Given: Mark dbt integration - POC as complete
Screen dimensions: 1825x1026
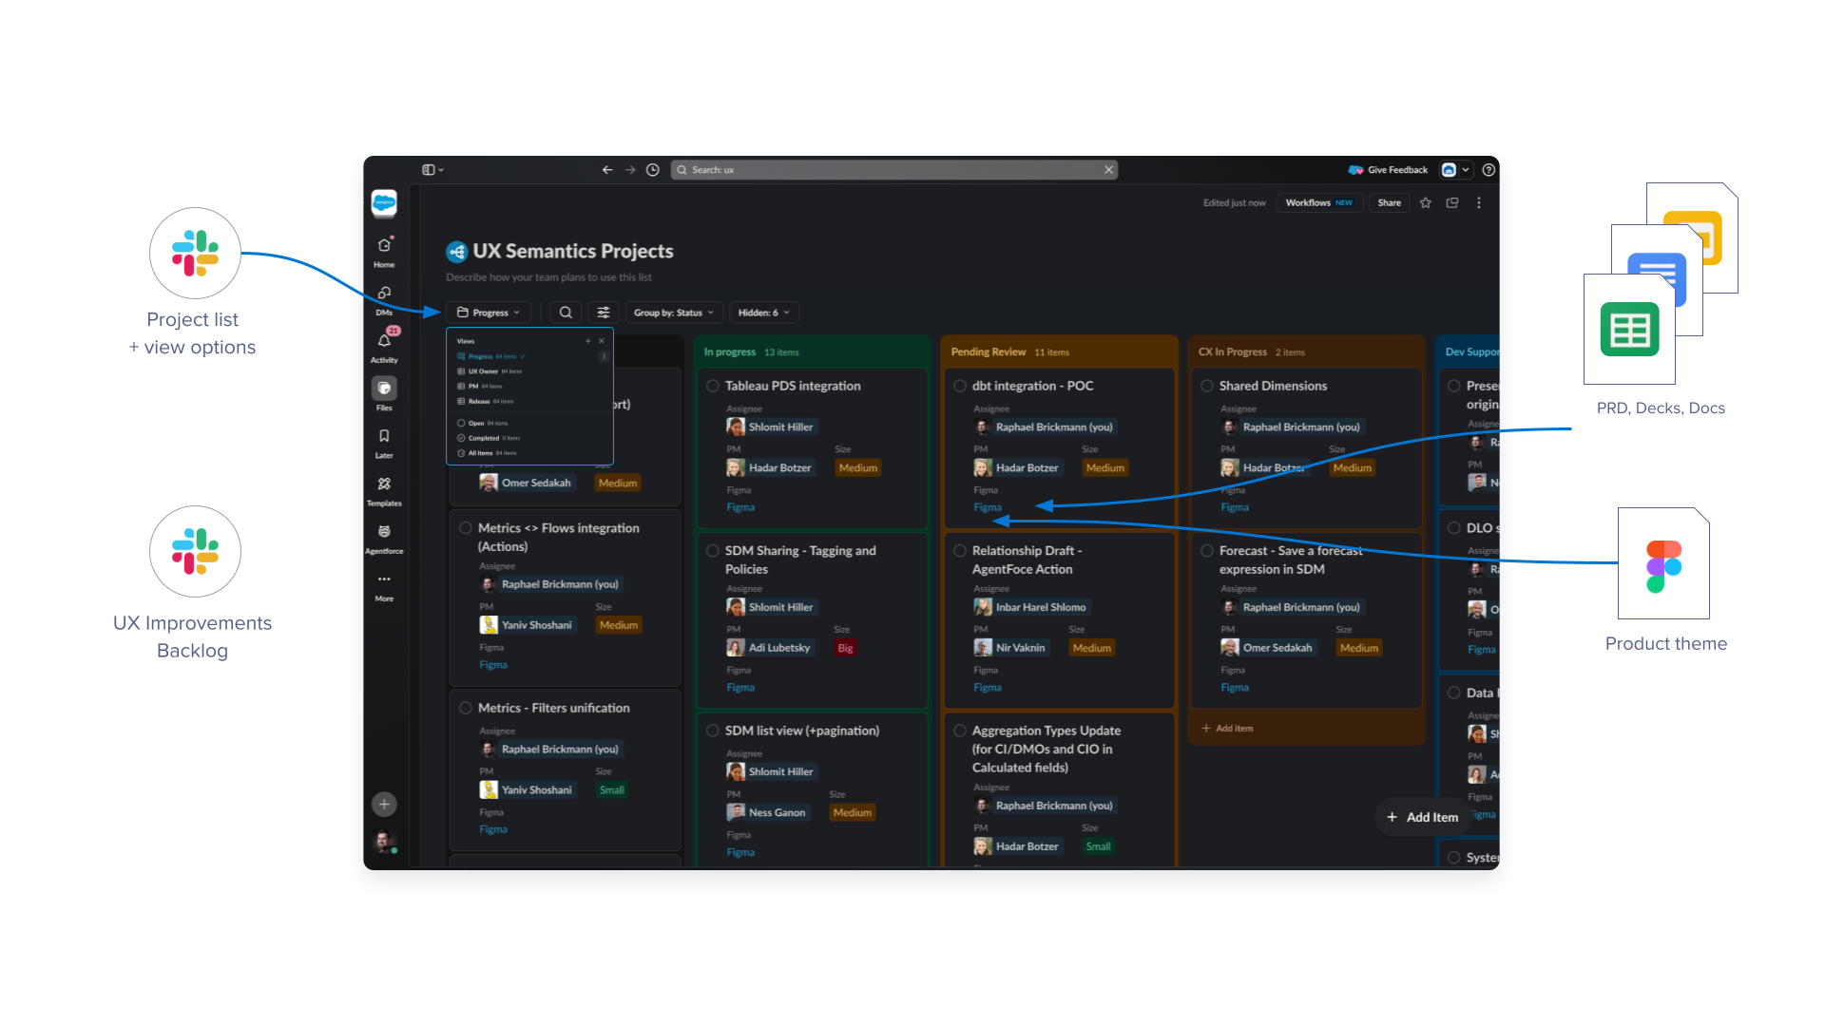Looking at the screenshot, I should [960, 386].
